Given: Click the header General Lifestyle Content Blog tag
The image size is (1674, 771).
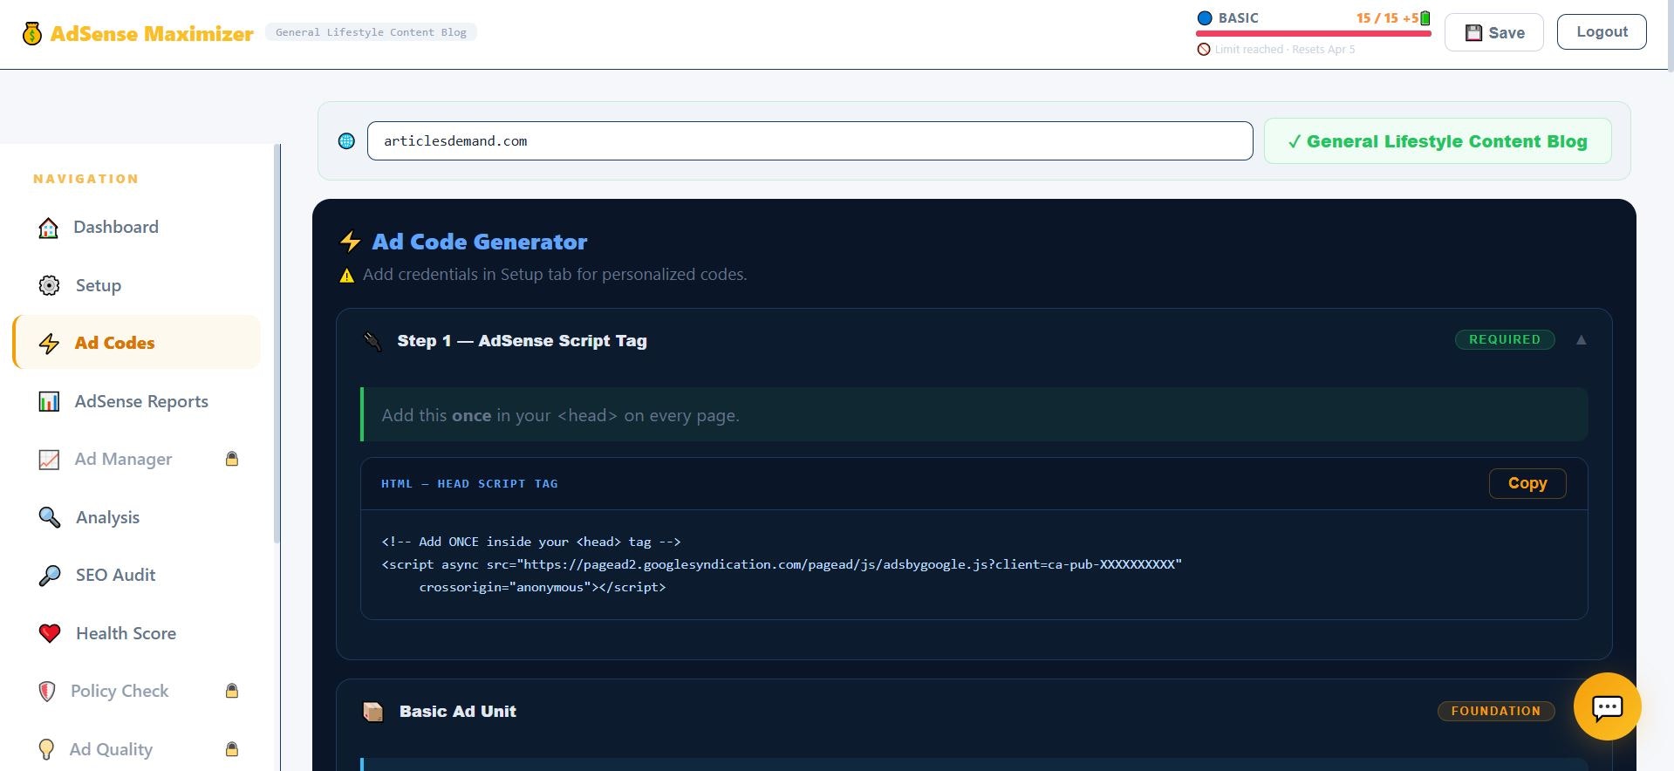Looking at the screenshot, I should pos(371,33).
